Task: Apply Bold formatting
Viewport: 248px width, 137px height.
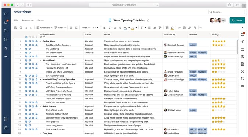Action: (x=104, y=28)
